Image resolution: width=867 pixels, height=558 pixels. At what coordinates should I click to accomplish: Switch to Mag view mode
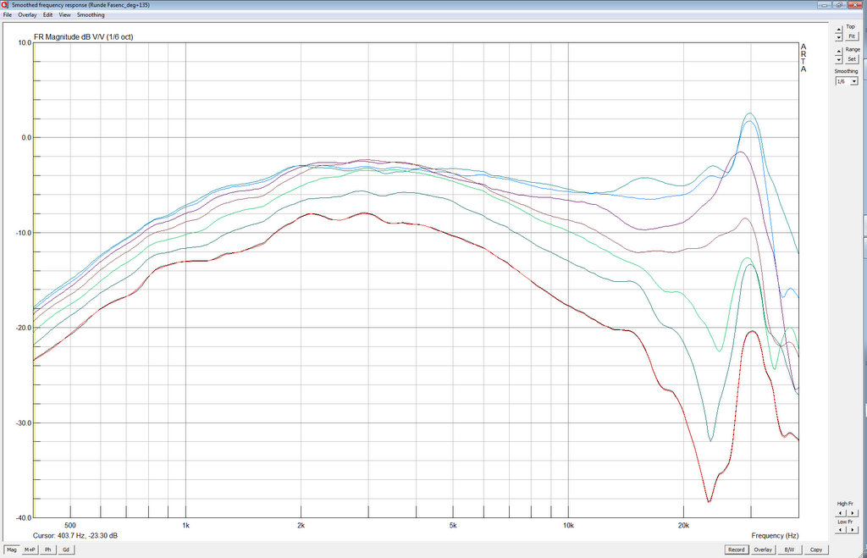click(11, 550)
